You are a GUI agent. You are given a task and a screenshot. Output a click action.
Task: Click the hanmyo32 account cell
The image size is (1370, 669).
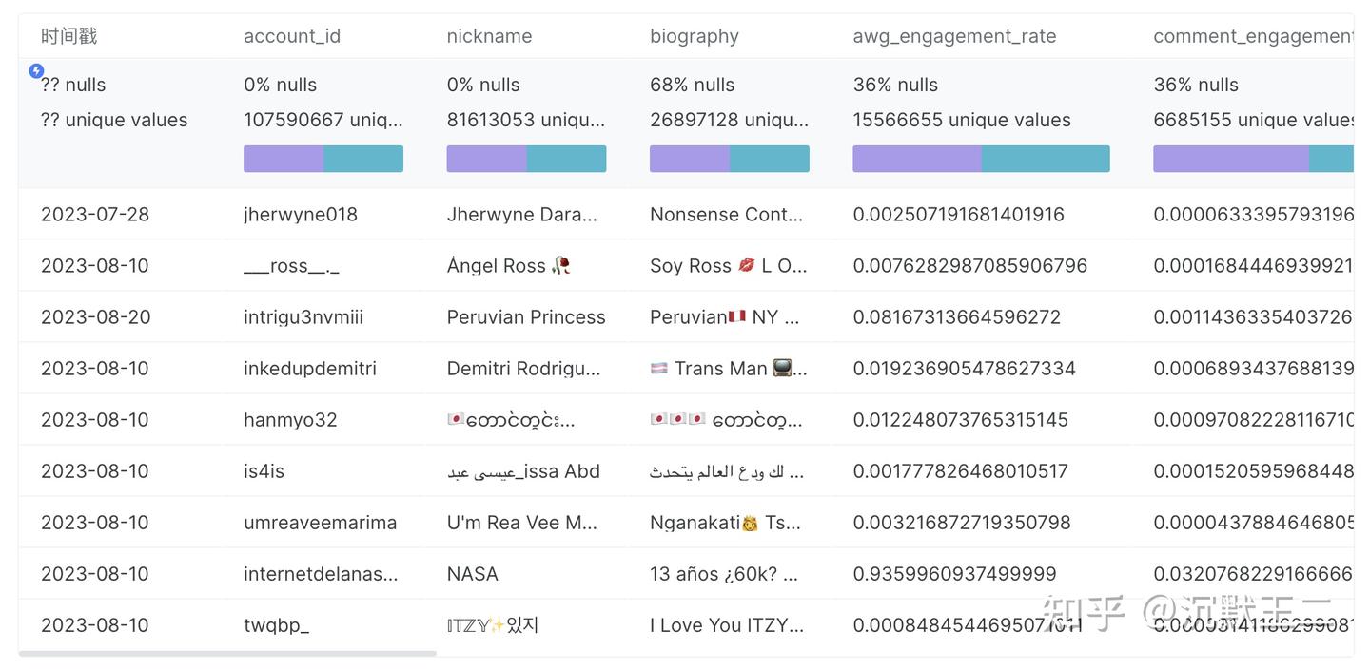point(290,420)
